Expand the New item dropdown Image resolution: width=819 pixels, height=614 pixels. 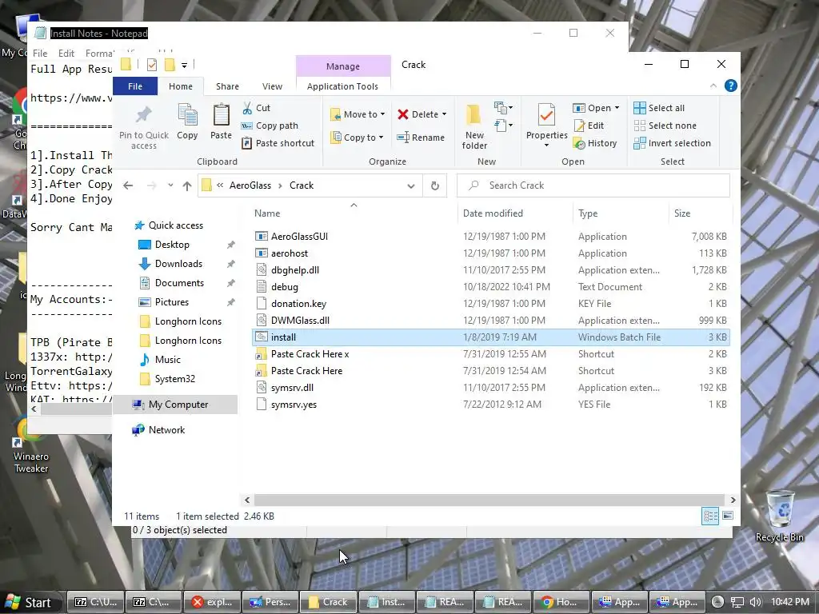(504, 108)
